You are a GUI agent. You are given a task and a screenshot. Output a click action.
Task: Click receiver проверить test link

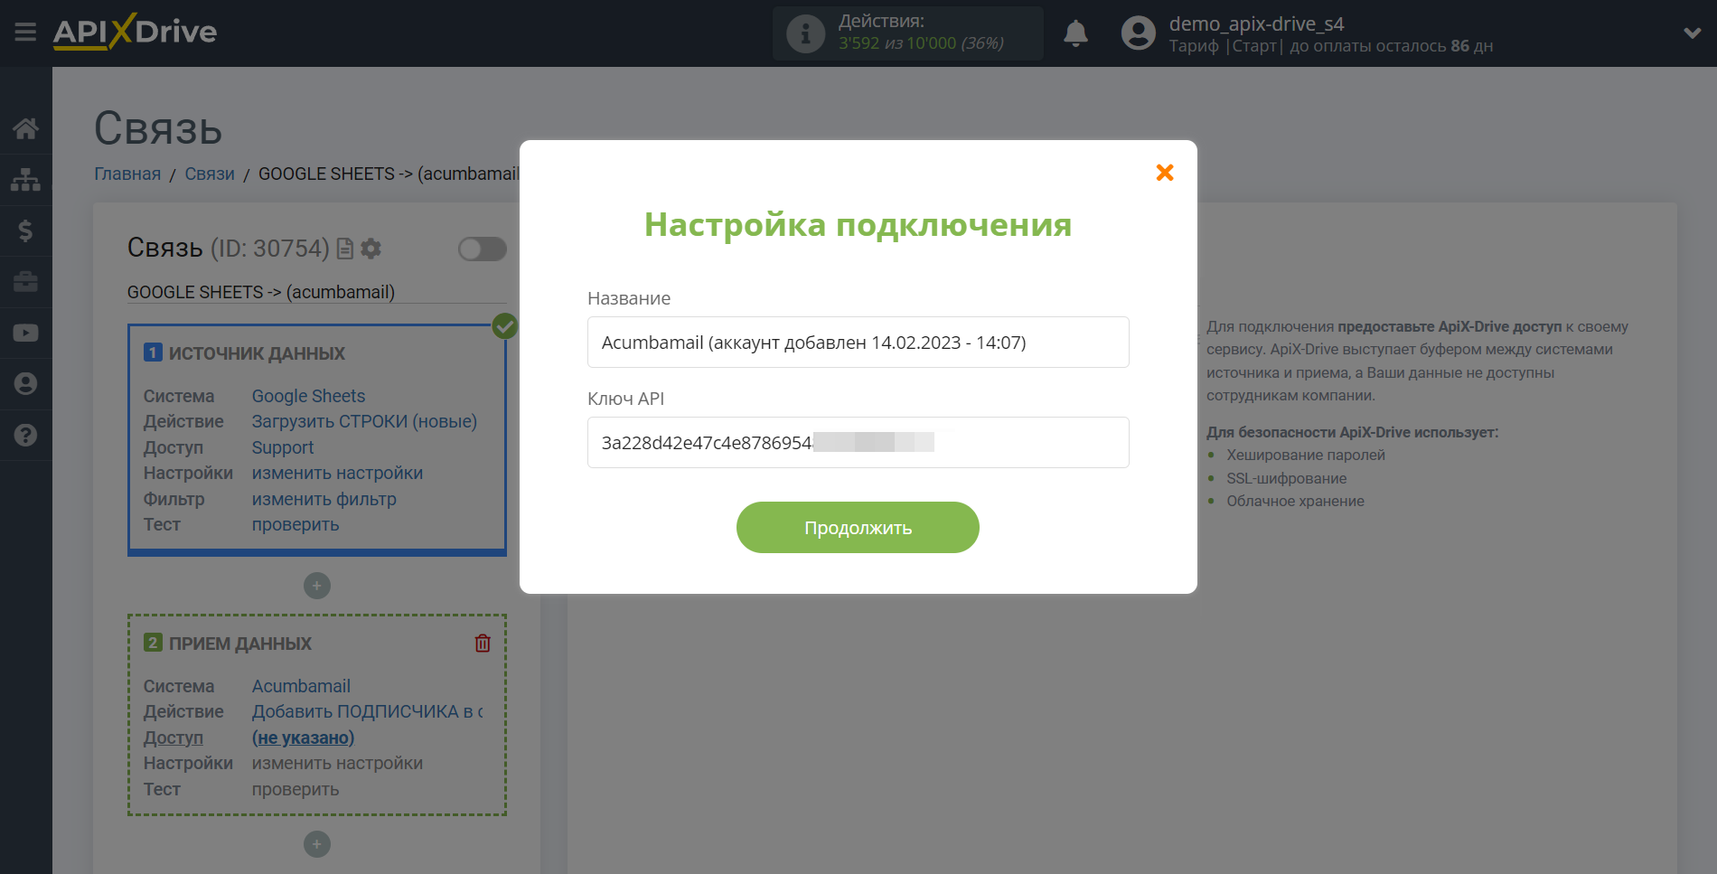[296, 789]
